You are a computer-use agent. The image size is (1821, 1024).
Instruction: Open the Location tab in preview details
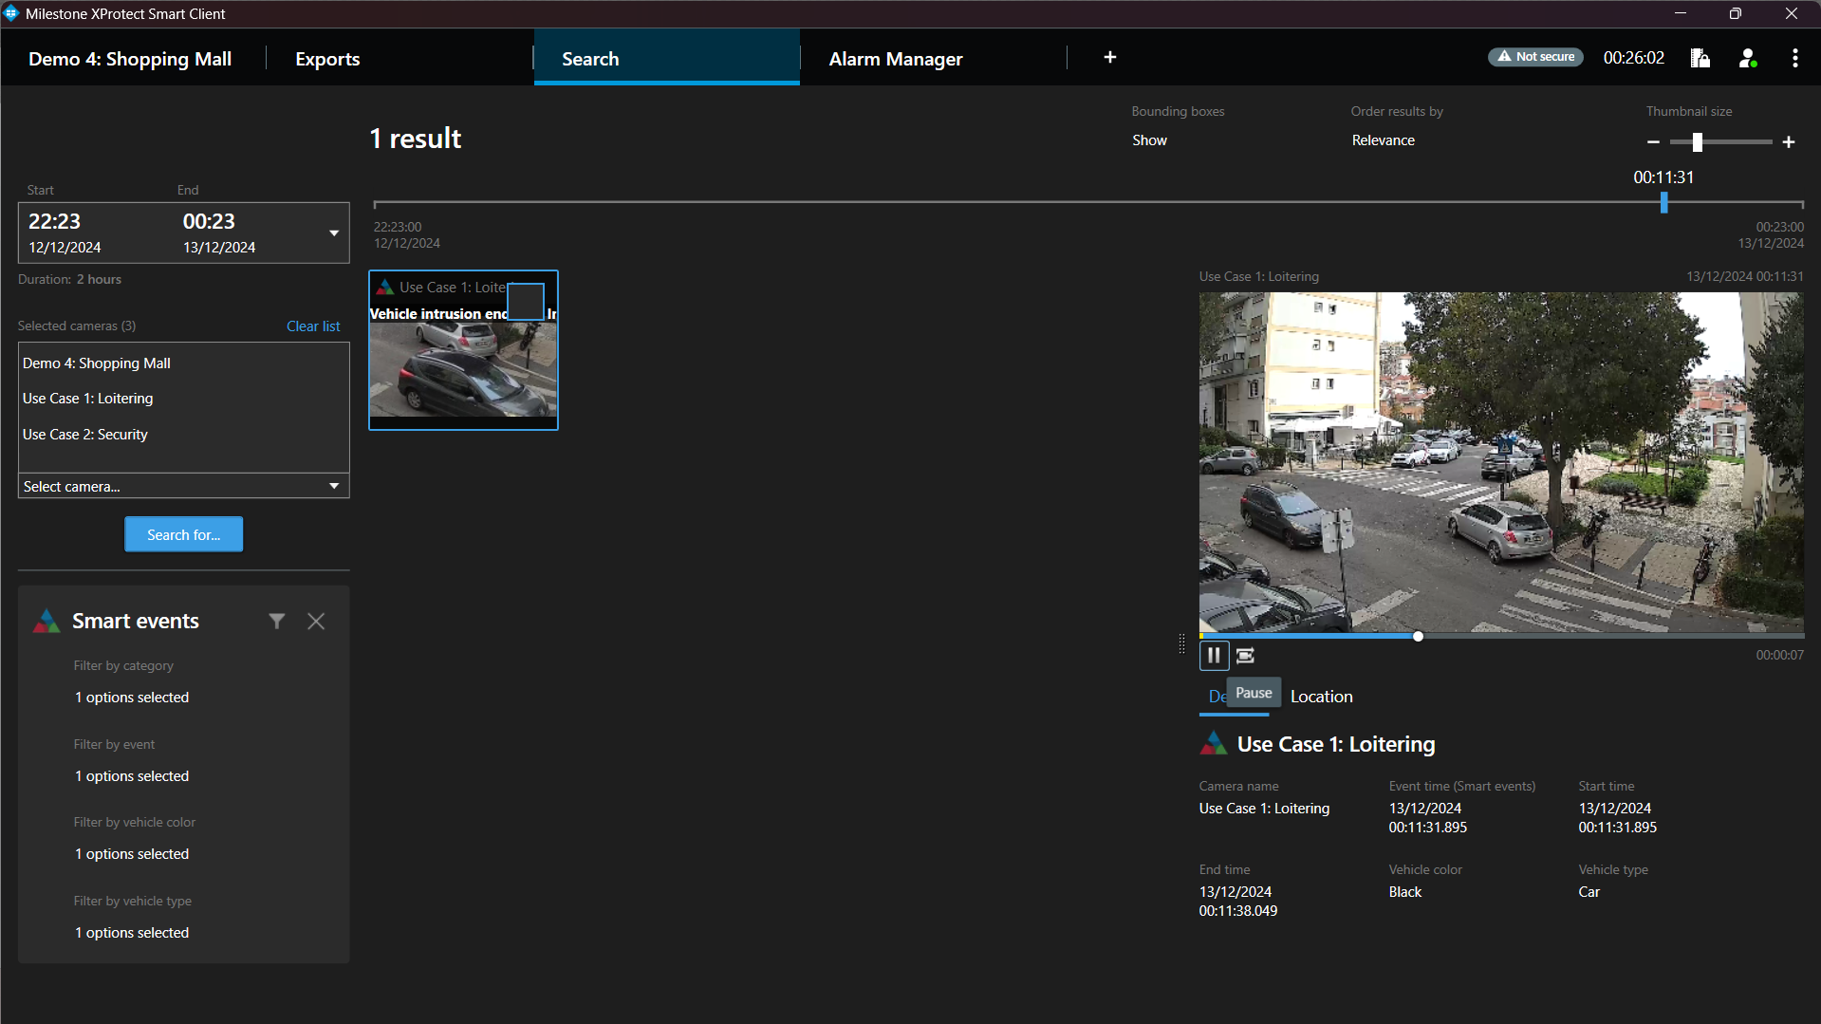pos(1321,697)
